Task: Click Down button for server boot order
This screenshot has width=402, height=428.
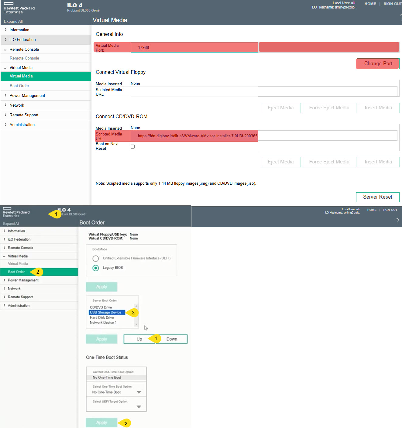Action: pos(172,339)
